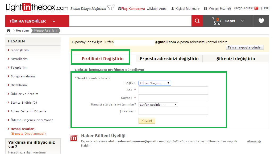Open Siparişlerim in sidebar
Screen dimensions: 275x154
click(19, 50)
